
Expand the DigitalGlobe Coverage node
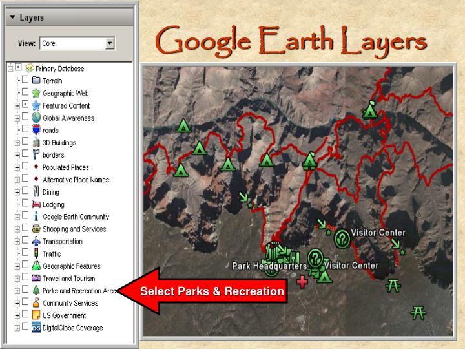click(x=17, y=328)
